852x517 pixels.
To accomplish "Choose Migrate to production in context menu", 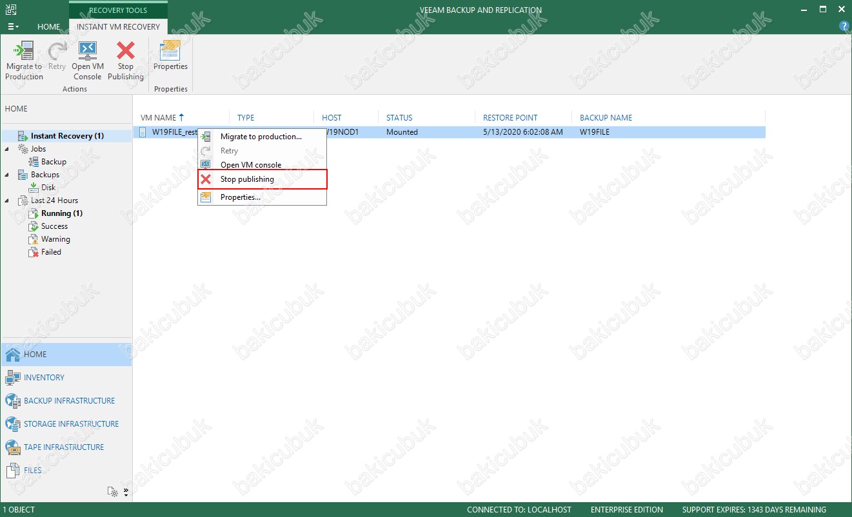I will click(261, 137).
